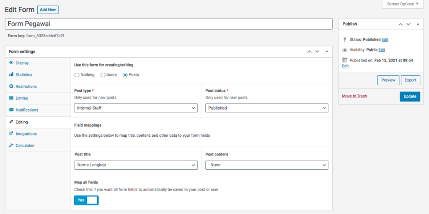Turn off the Map all fields toggle
This screenshot has width=429, height=214.
coord(86,200)
